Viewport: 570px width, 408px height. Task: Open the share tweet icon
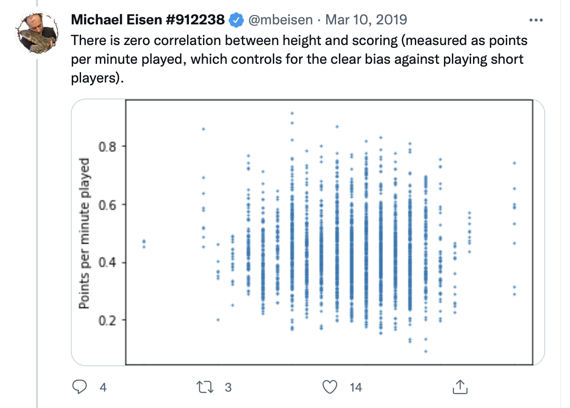pos(459,387)
